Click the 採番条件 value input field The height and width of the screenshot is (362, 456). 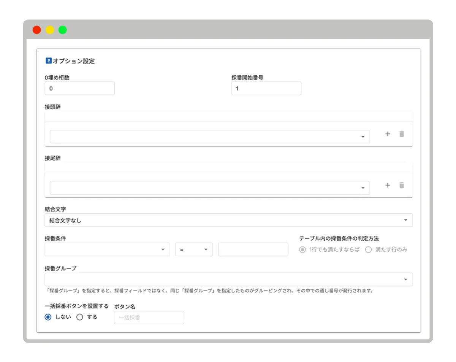pos(253,249)
